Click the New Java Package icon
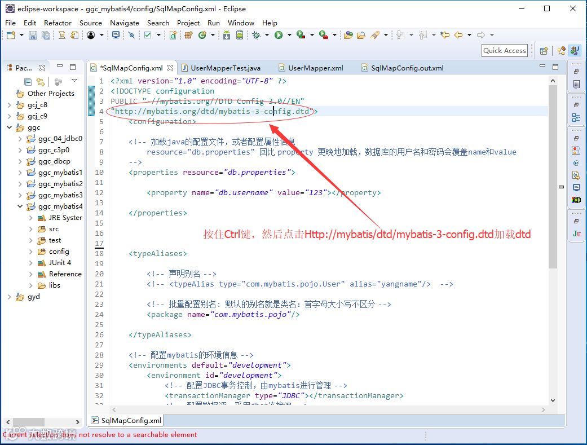Image resolution: width=587 pixels, height=445 pixels. tap(189, 35)
